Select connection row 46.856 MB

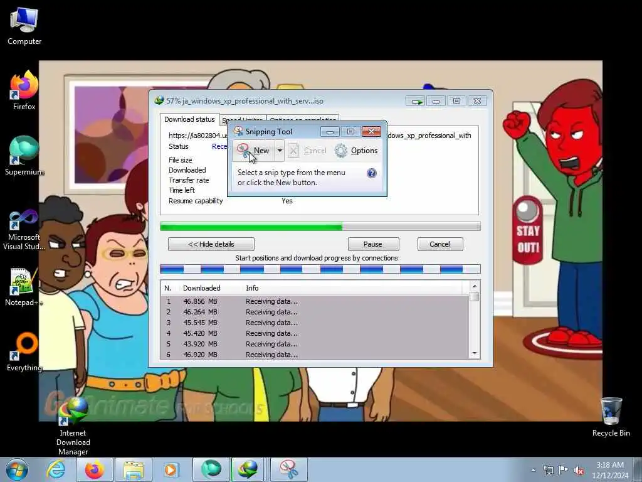(x=315, y=301)
